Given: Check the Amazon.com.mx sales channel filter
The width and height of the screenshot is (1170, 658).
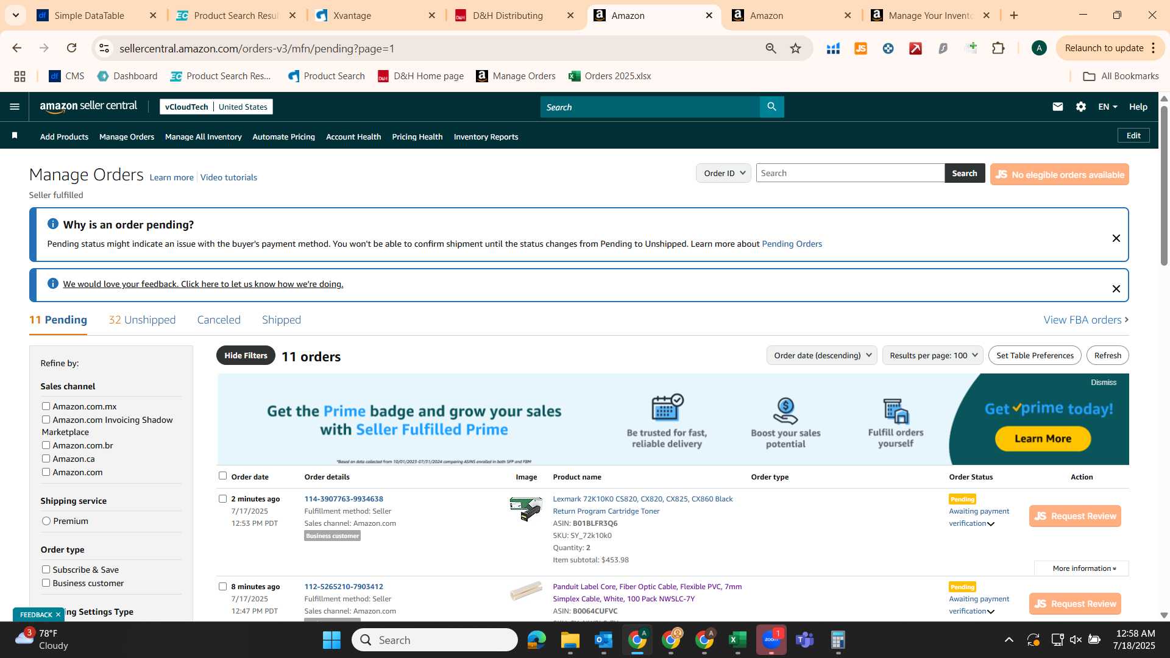Looking at the screenshot, I should click(x=46, y=406).
